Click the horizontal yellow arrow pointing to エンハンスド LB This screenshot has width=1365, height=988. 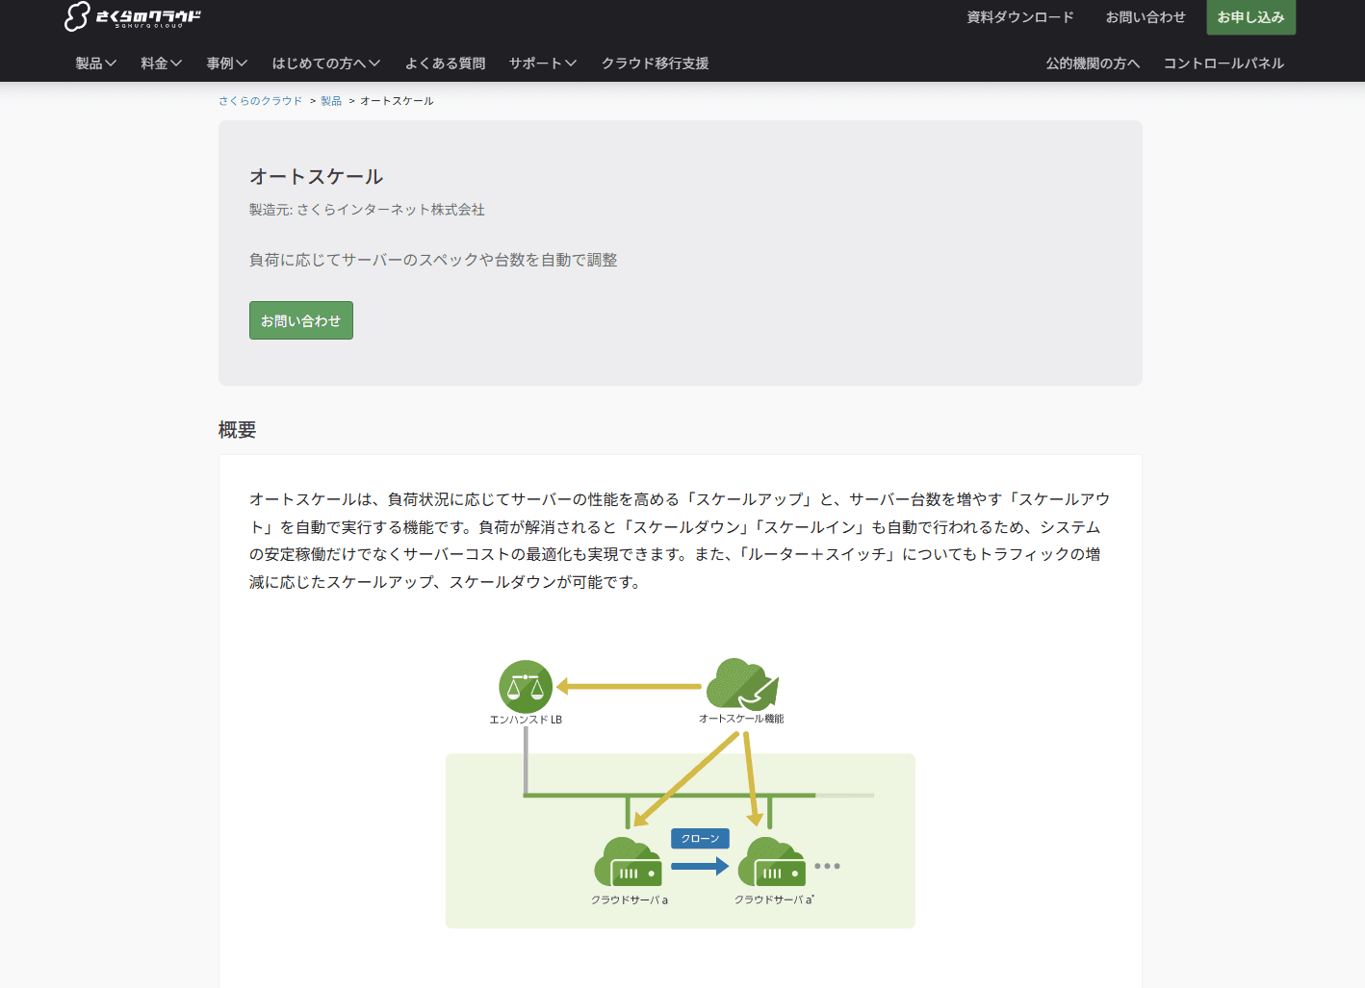629,686
